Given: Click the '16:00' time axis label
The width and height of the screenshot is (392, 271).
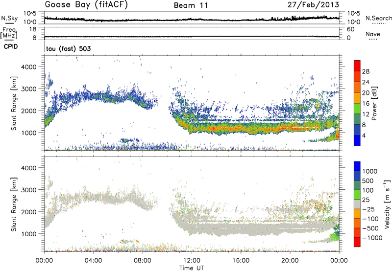Looking at the screenshot, I should click(241, 261).
